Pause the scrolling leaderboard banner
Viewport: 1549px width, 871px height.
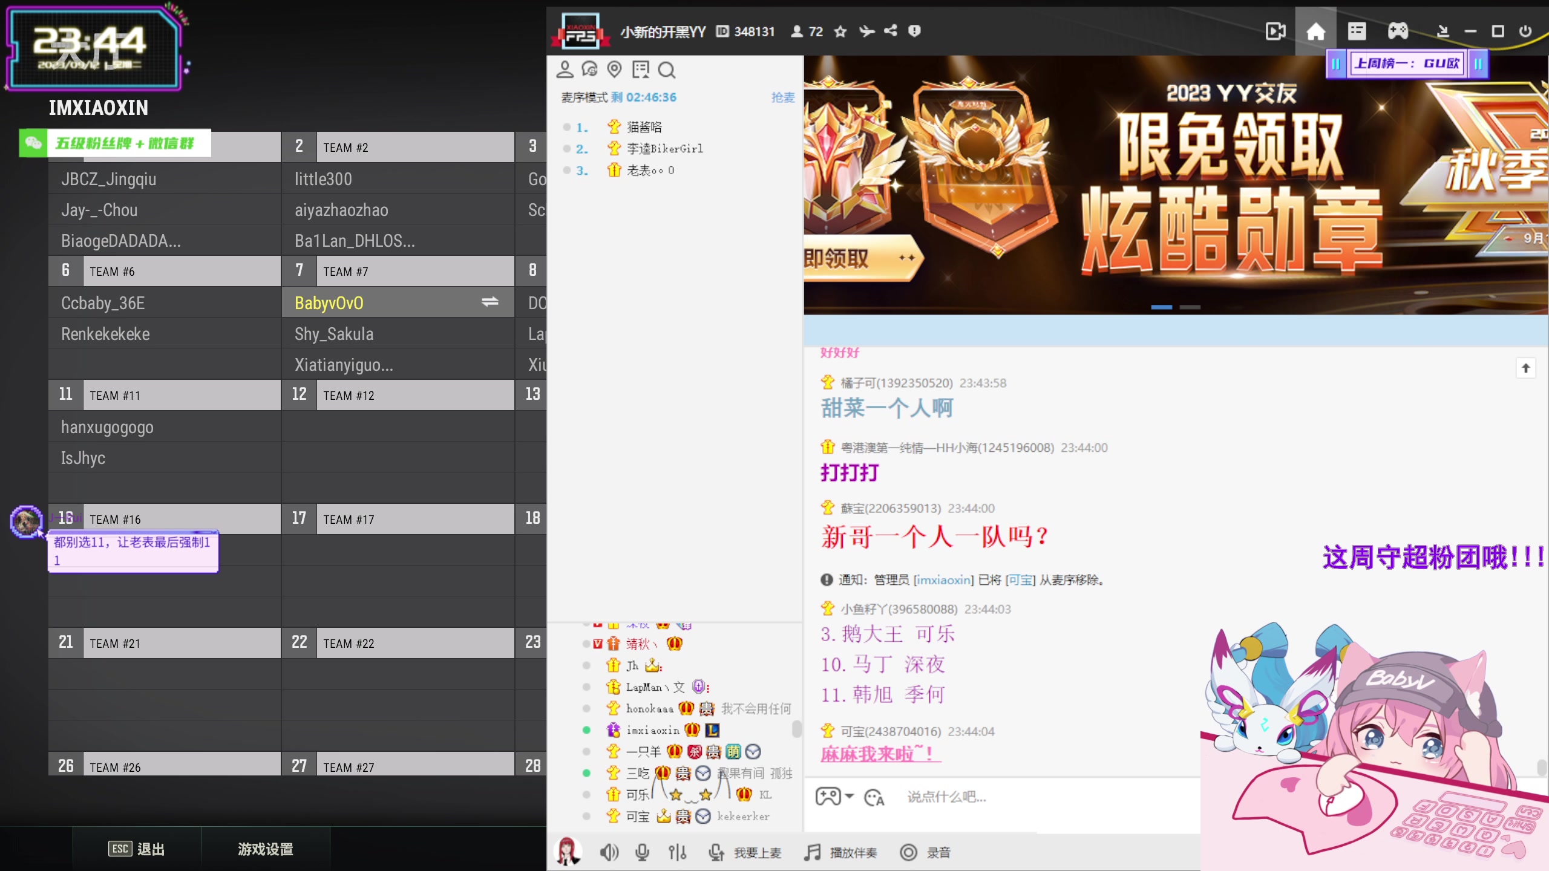pos(1337,64)
